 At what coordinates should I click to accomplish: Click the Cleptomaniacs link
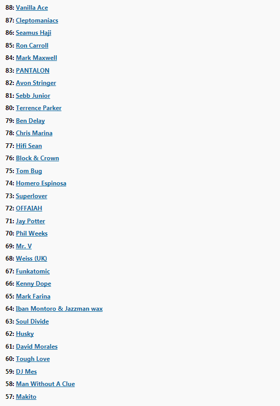point(37,20)
